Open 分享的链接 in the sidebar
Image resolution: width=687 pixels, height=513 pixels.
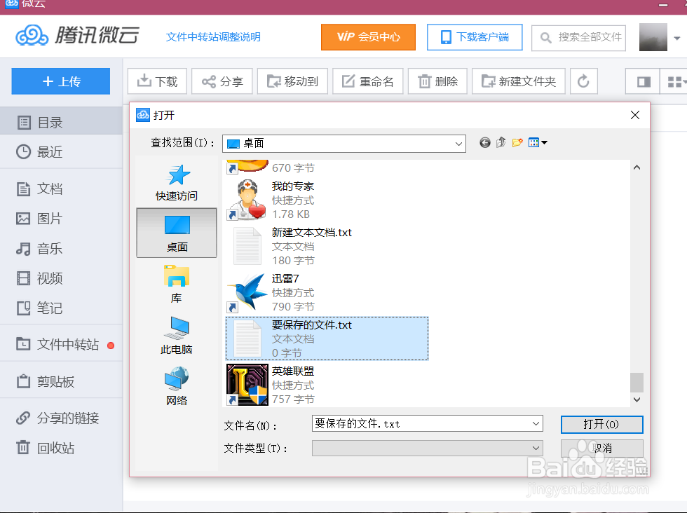[x=62, y=418]
